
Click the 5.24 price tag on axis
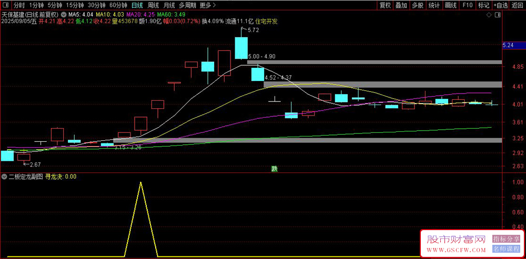(513, 46)
